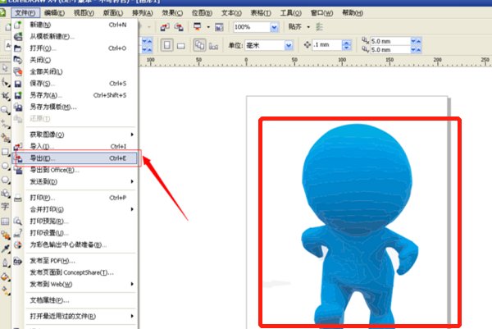Select the Crop tool in the toolbox

click(x=5, y=96)
